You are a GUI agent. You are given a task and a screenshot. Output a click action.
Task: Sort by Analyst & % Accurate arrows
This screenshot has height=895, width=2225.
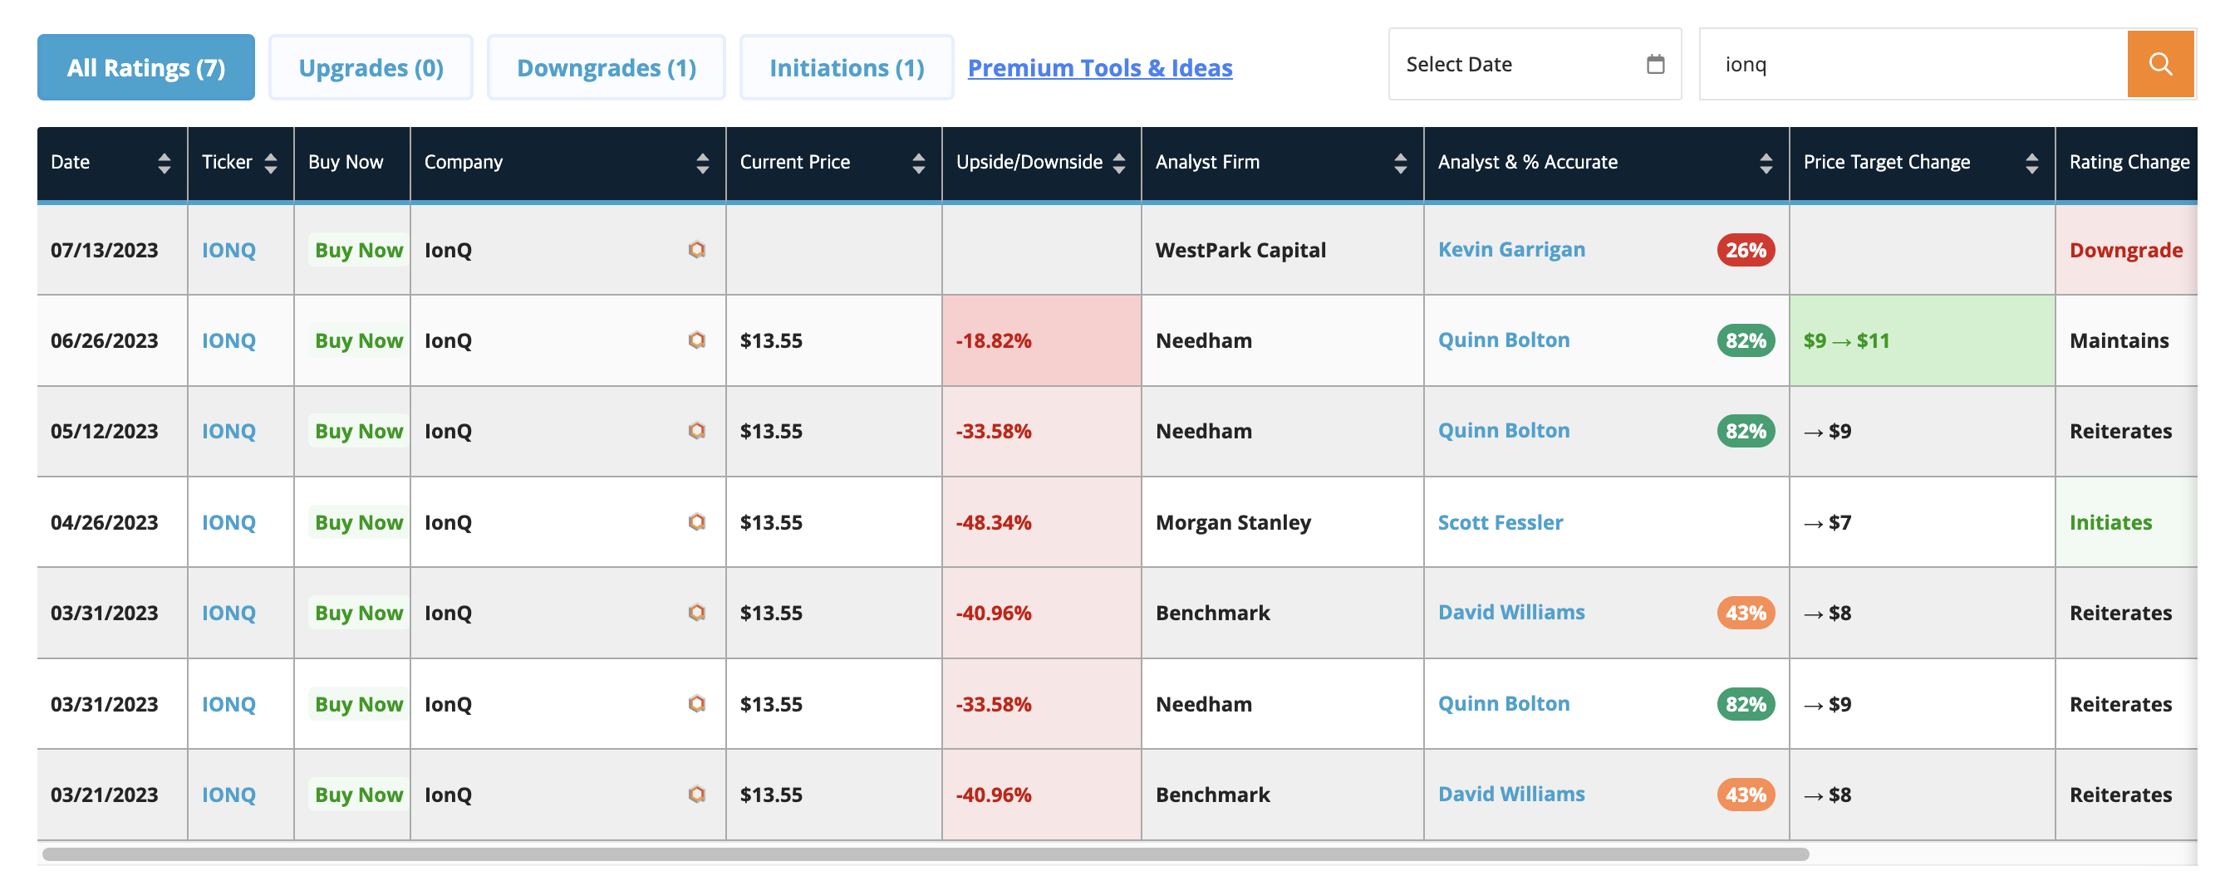point(1766,162)
